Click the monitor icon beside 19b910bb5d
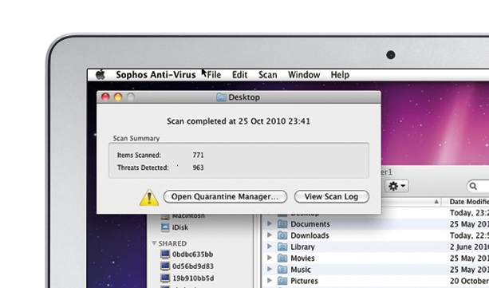 click(165, 278)
